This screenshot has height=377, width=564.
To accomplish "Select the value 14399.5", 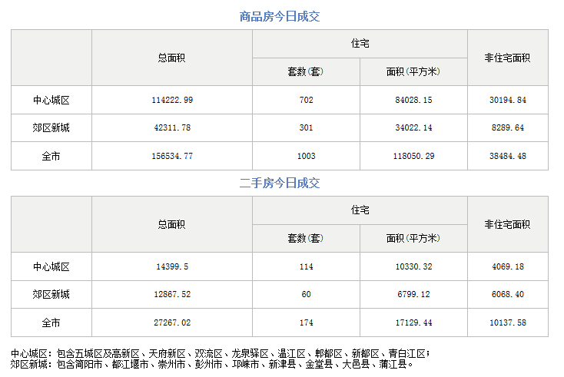I will (172, 266).
